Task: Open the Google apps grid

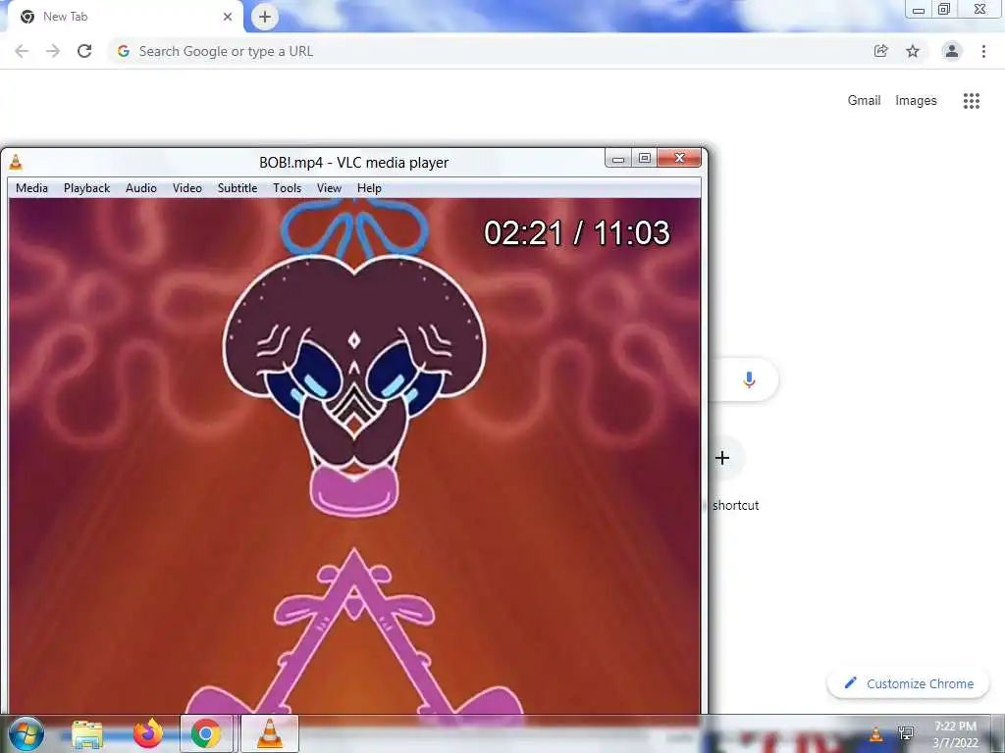Action: [x=972, y=101]
